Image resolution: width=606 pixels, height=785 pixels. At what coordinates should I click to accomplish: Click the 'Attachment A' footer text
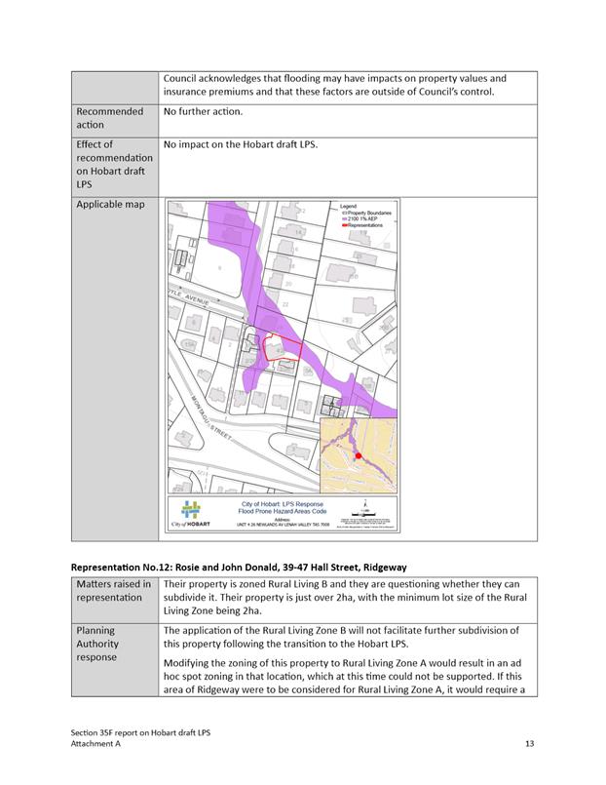click(x=95, y=744)
